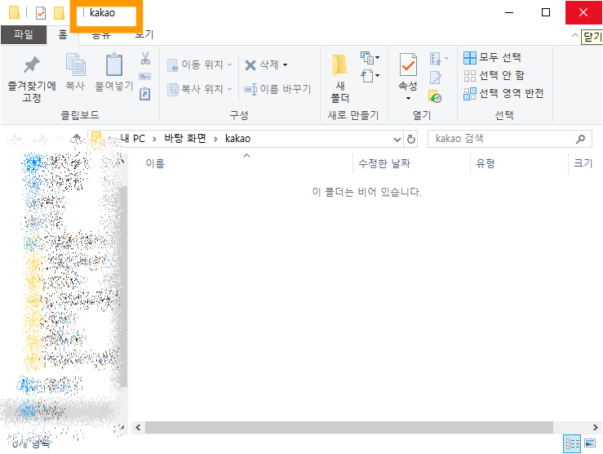Sort by Type (유형) column header
603x454 pixels.
click(x=486, y=163)
